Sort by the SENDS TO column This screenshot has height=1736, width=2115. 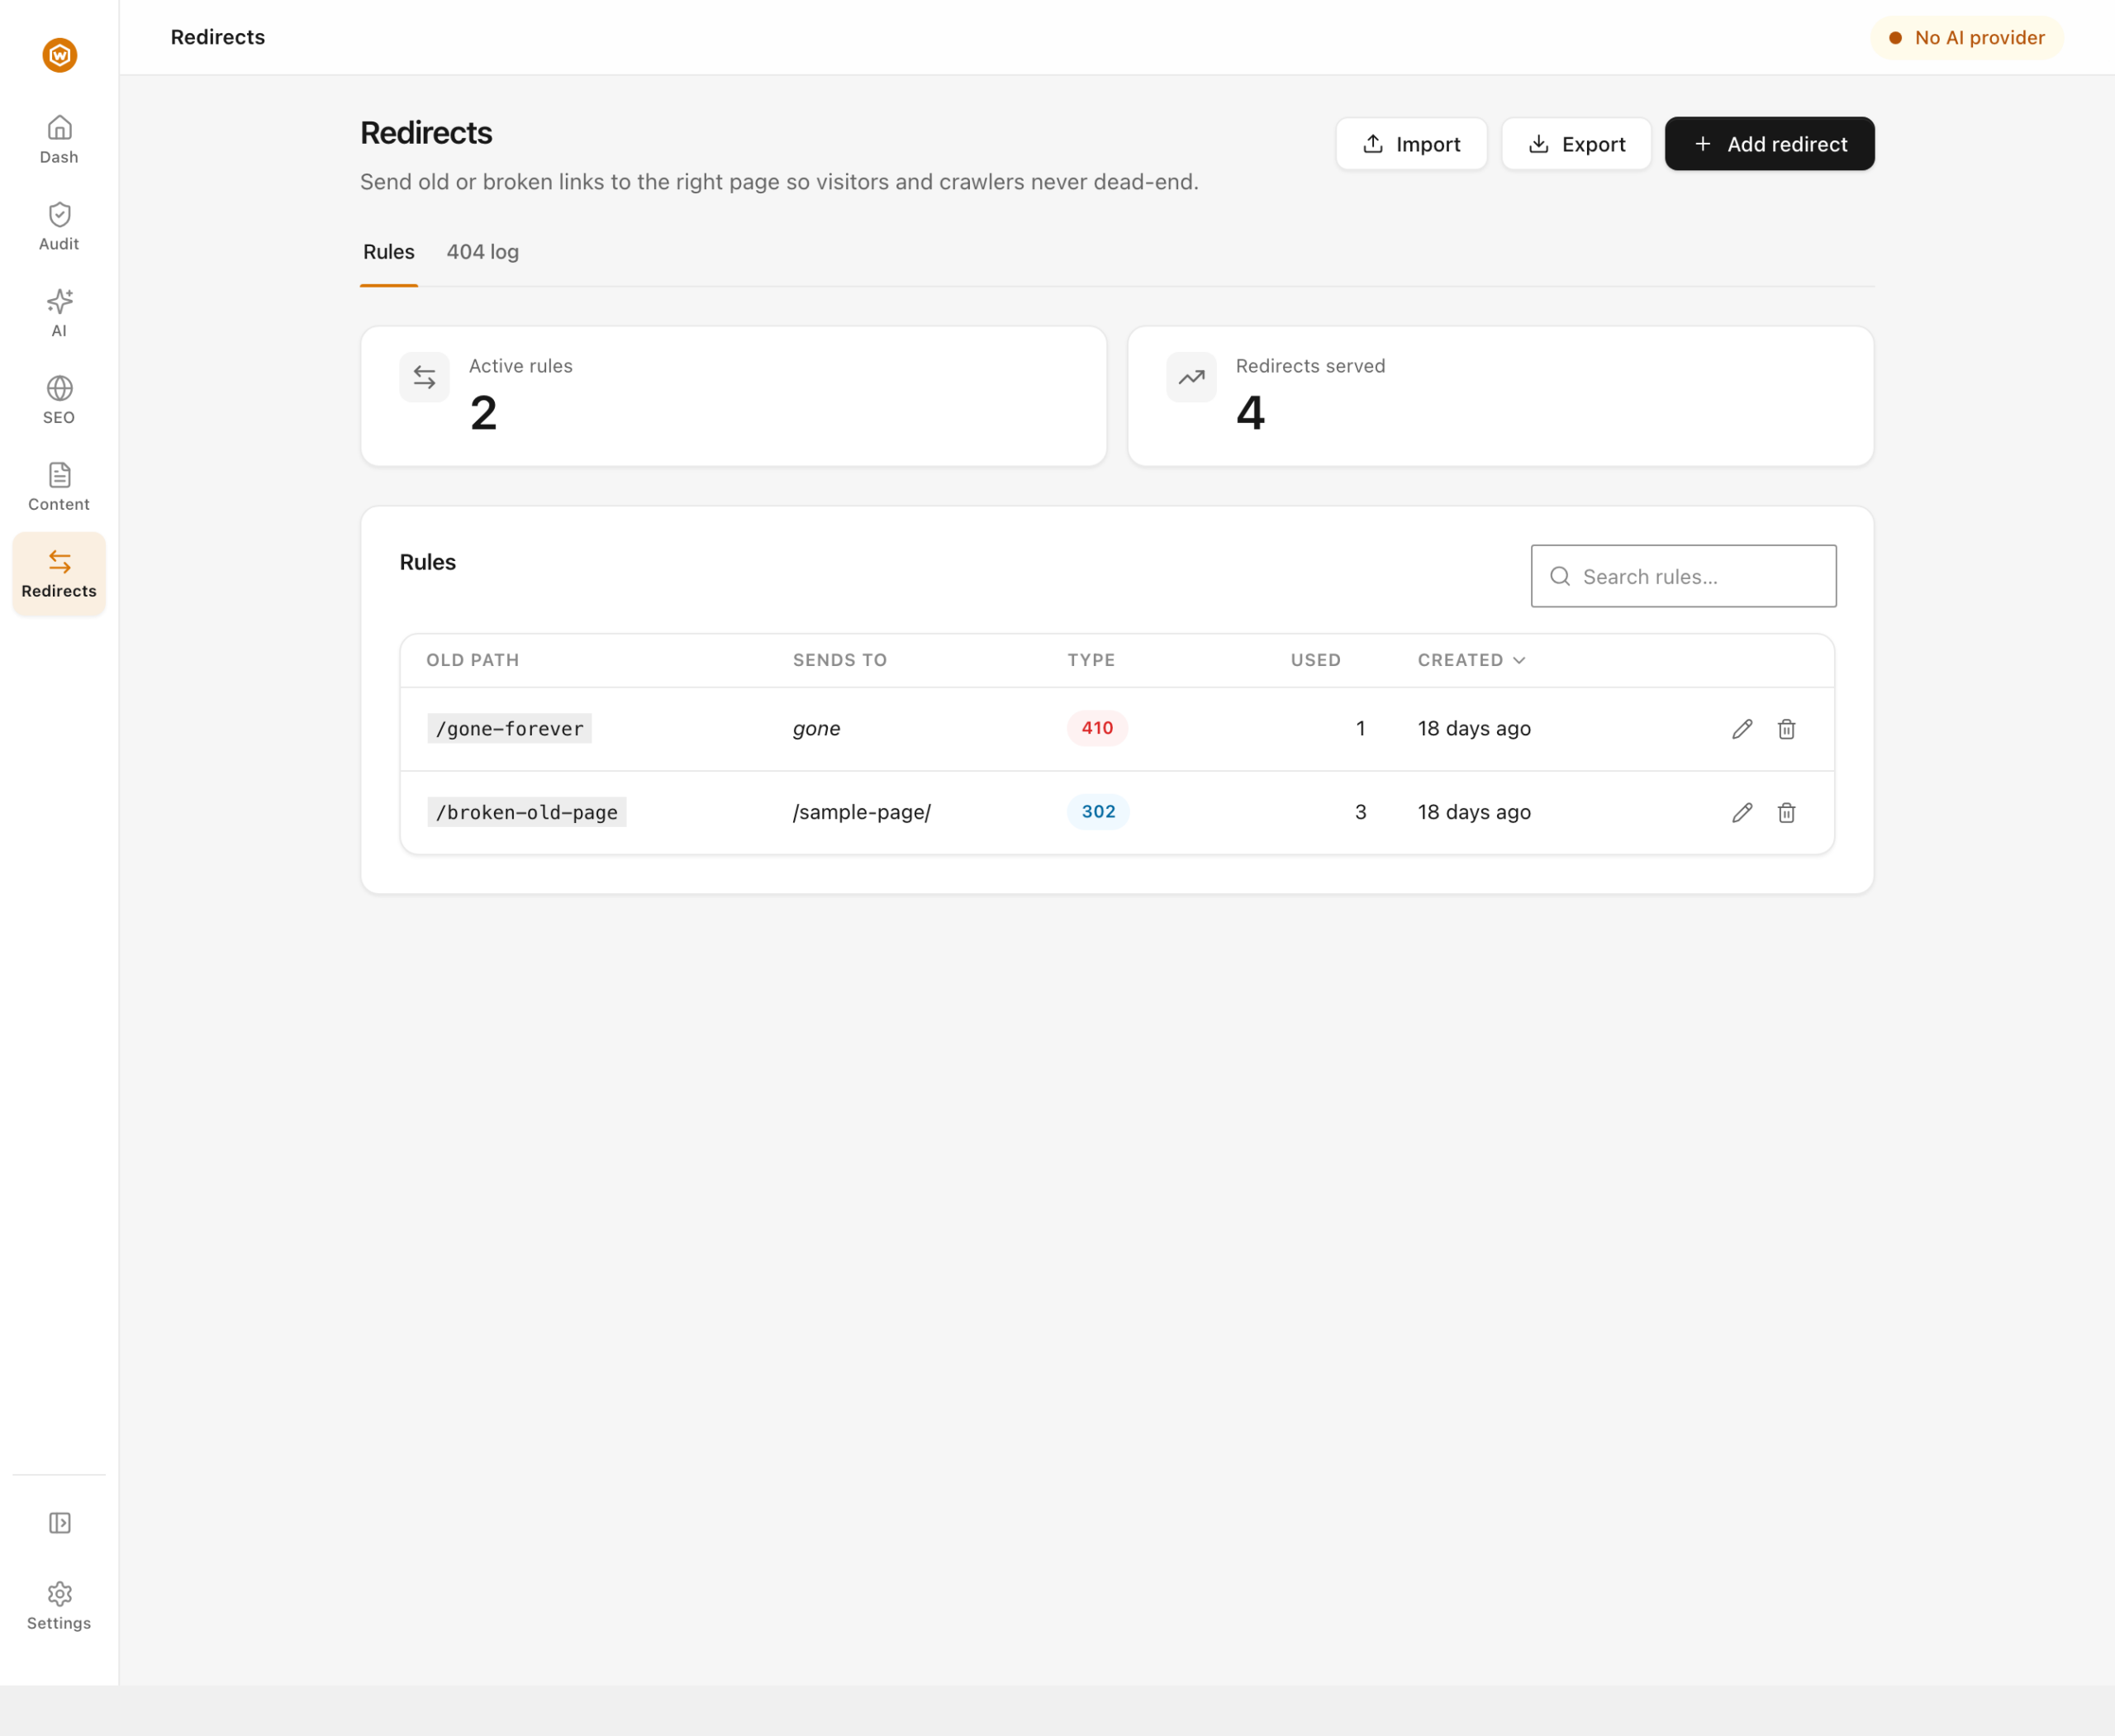(x=839, y=660)
